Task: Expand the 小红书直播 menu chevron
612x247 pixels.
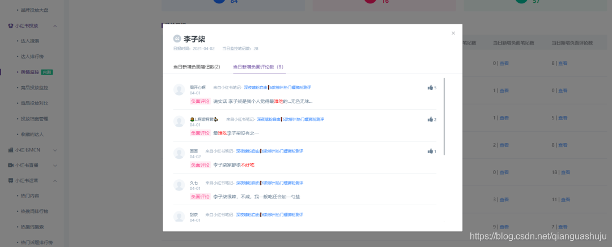Action: pos(55,165)
